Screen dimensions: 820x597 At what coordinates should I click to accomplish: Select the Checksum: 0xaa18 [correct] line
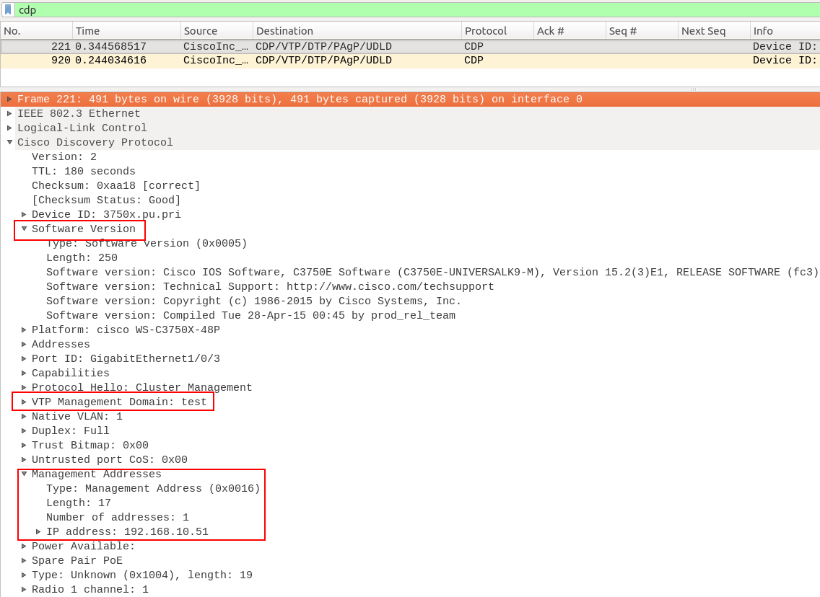[116, 186]
